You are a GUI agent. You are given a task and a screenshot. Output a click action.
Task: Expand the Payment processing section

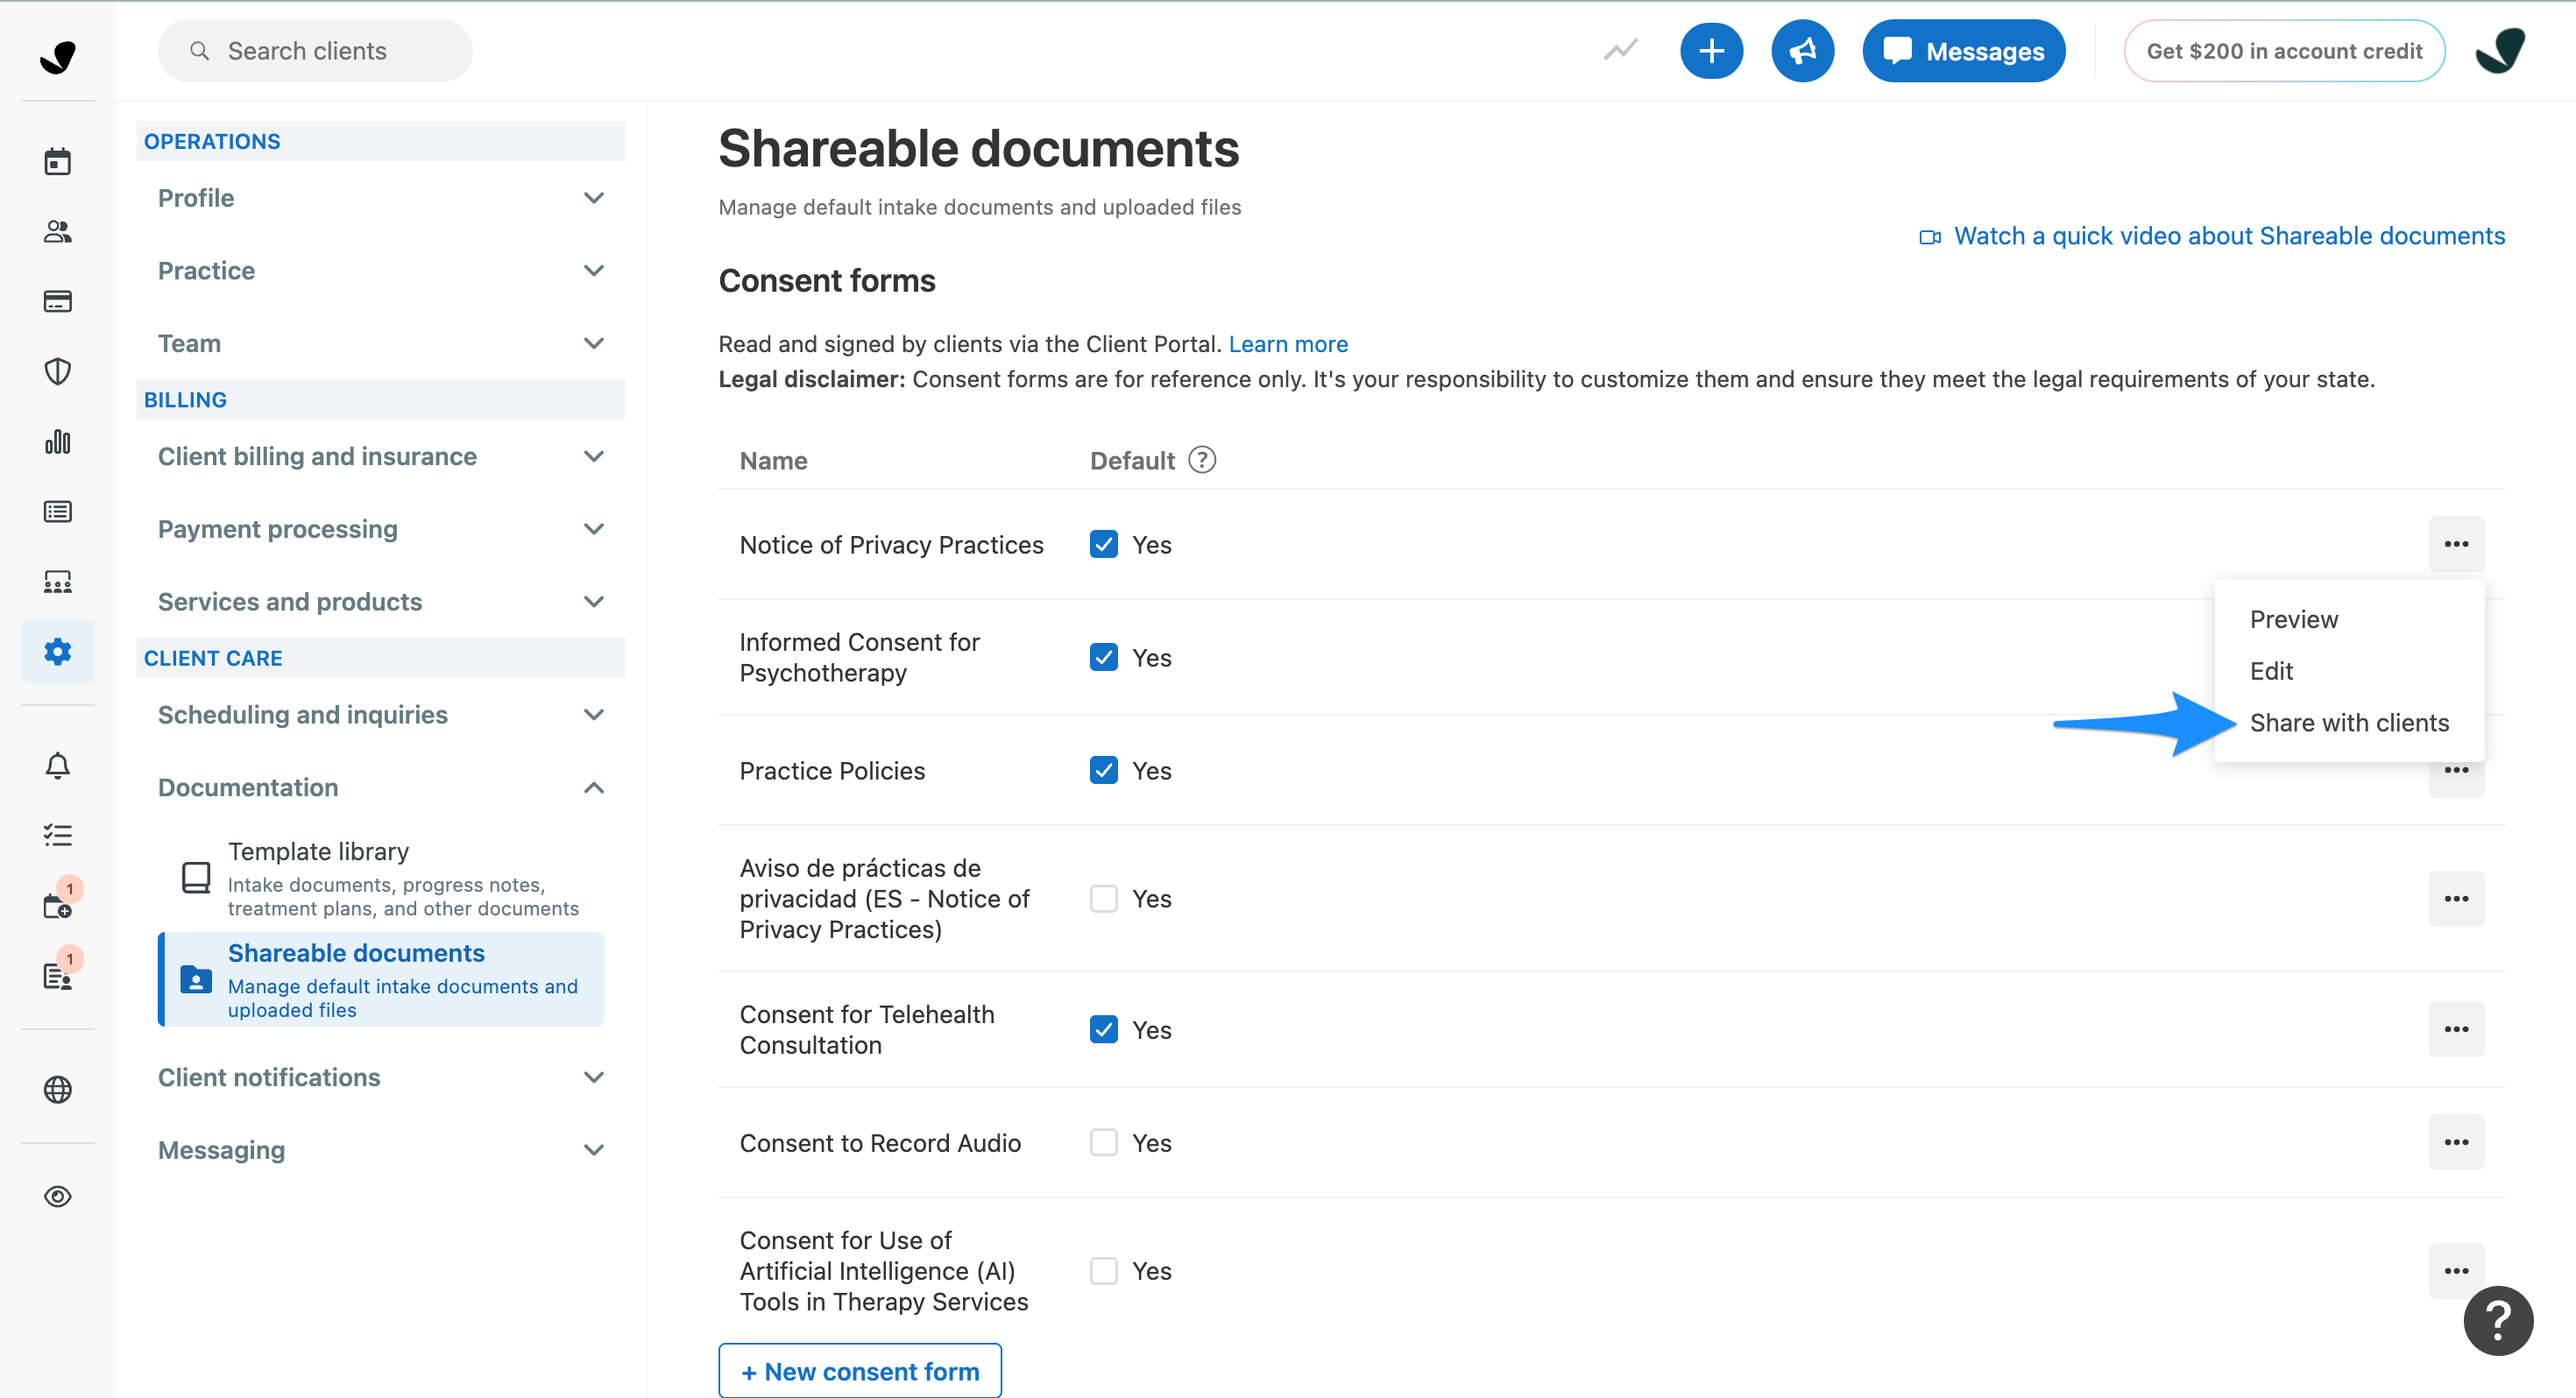(380, 529)
